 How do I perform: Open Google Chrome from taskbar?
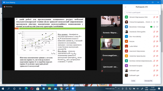pyautogui.click(x=61, y=89)
